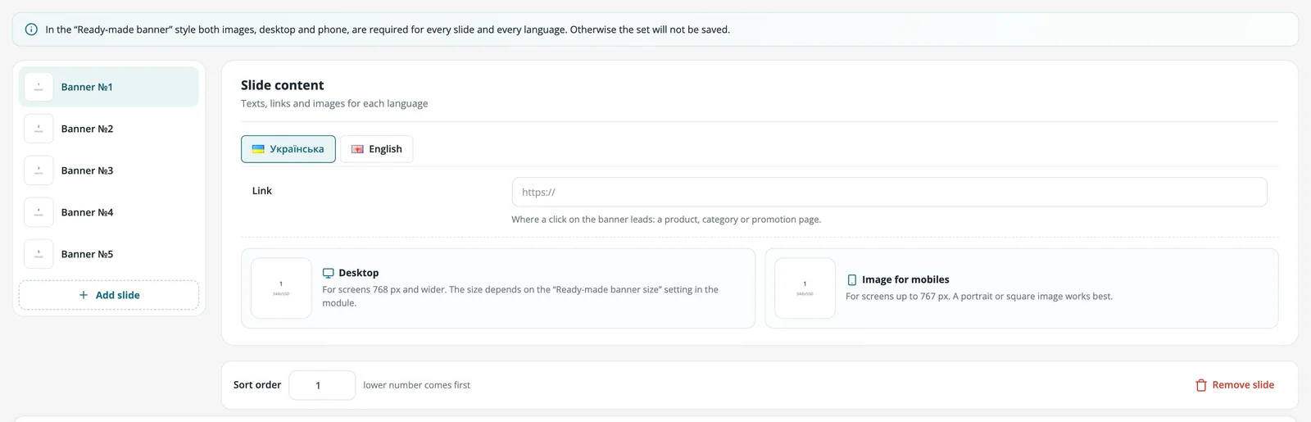Screen dimensions: 1311x422
Task: Click the trash icon beside Remove slide
Action: point(1201,385)
